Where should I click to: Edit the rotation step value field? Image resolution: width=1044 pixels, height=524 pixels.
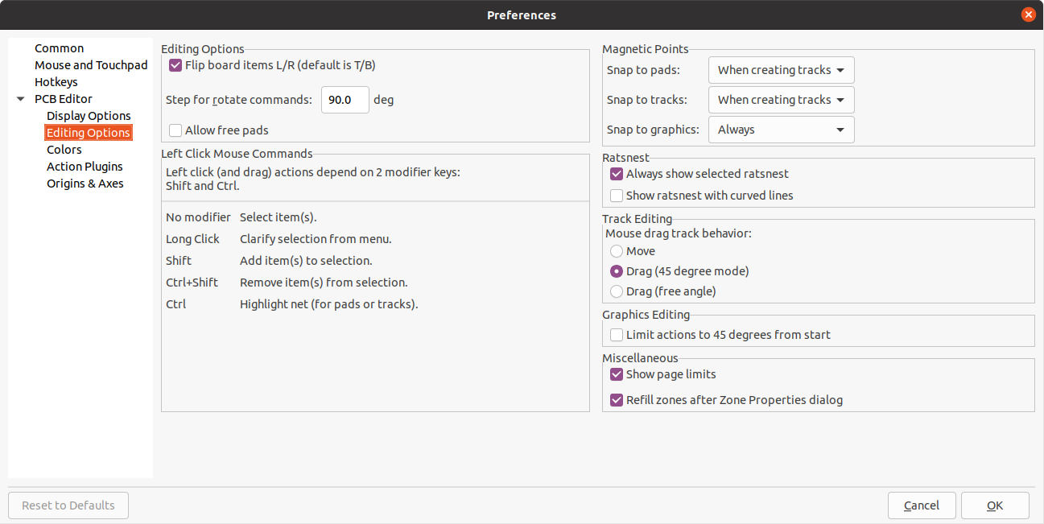click(345, 100)
